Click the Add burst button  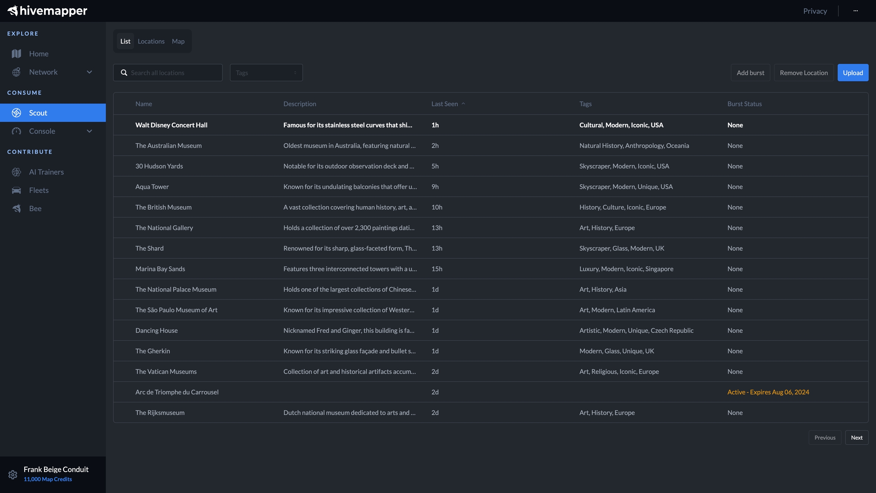[750, 73]
